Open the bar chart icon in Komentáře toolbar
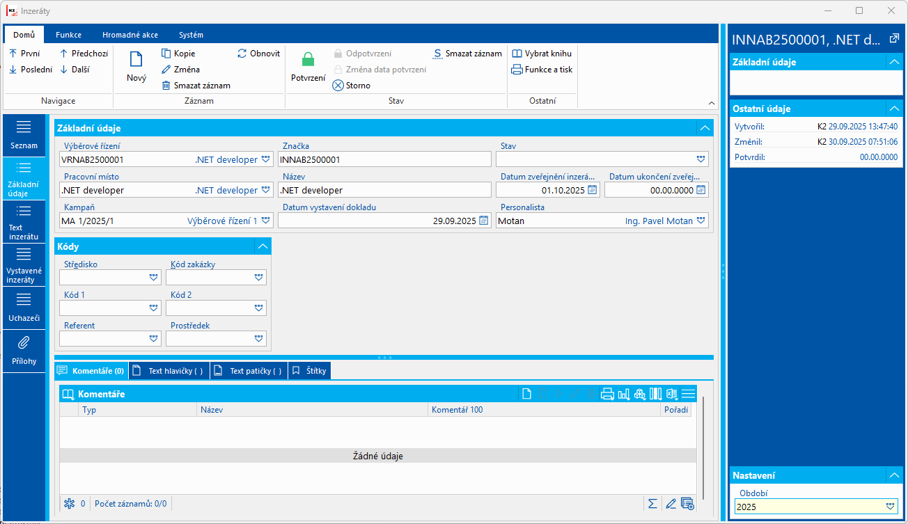This screenshot has width=908, height=524. pyautogui.click(x=624, y=394)
